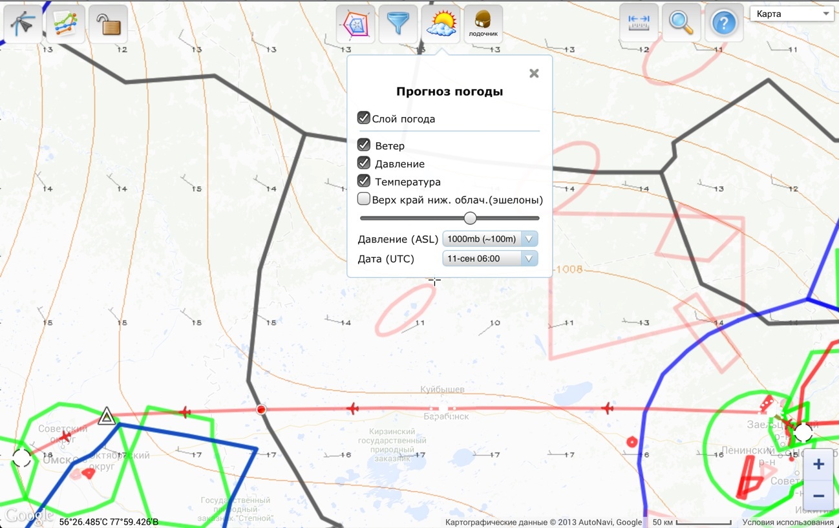Uncheck the Ветер checkbox
Image resolution: width=839 pixels, height=528 pixels.
click(x=364, y=145)
